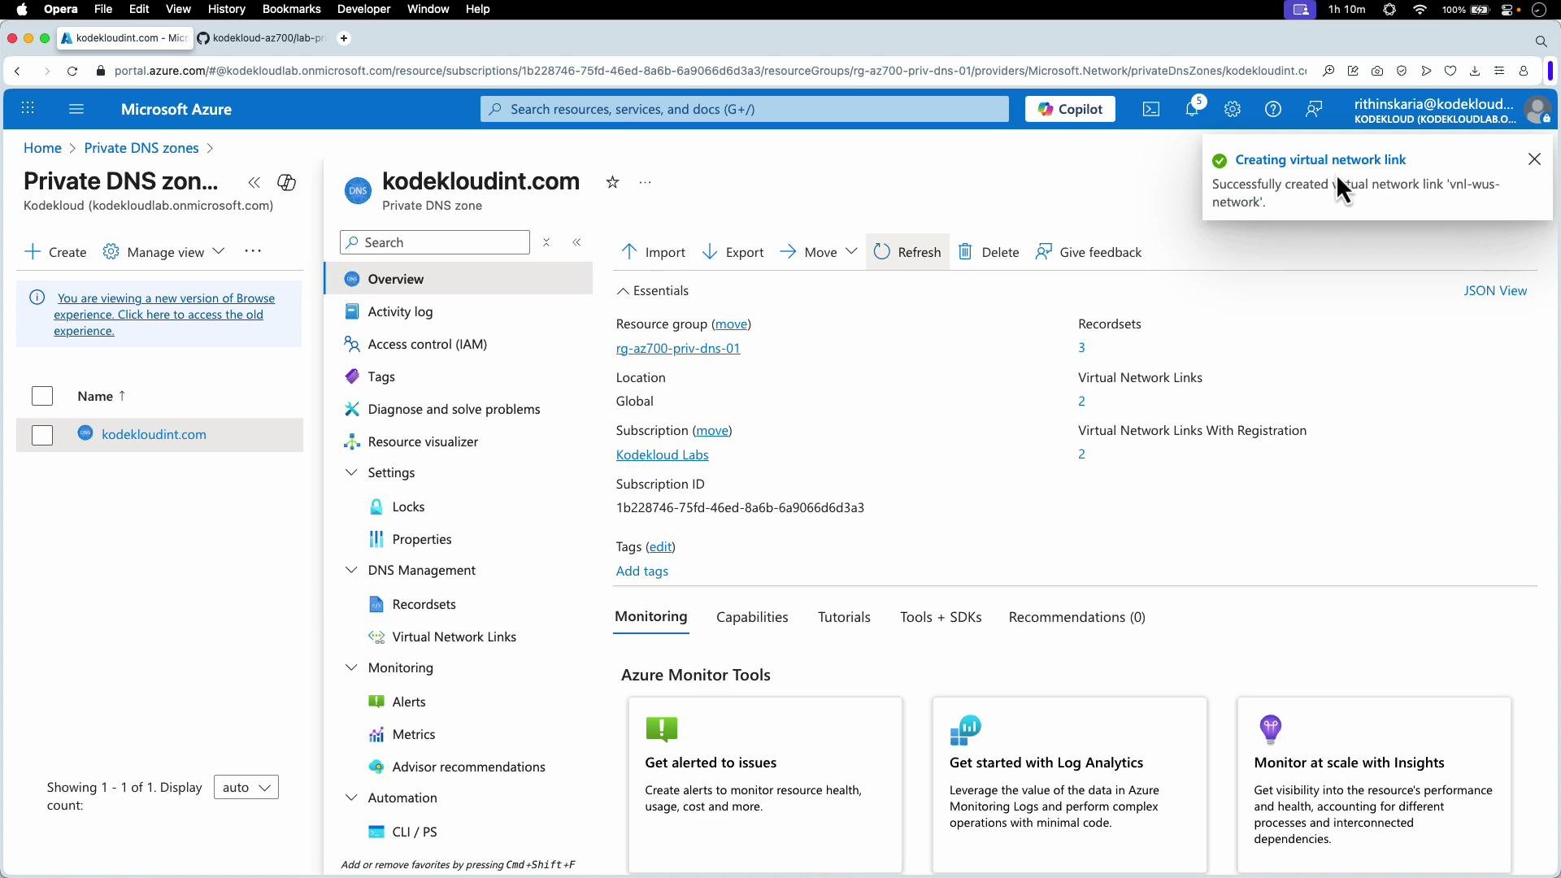Focus the global Azure search box

coord(744,109)
